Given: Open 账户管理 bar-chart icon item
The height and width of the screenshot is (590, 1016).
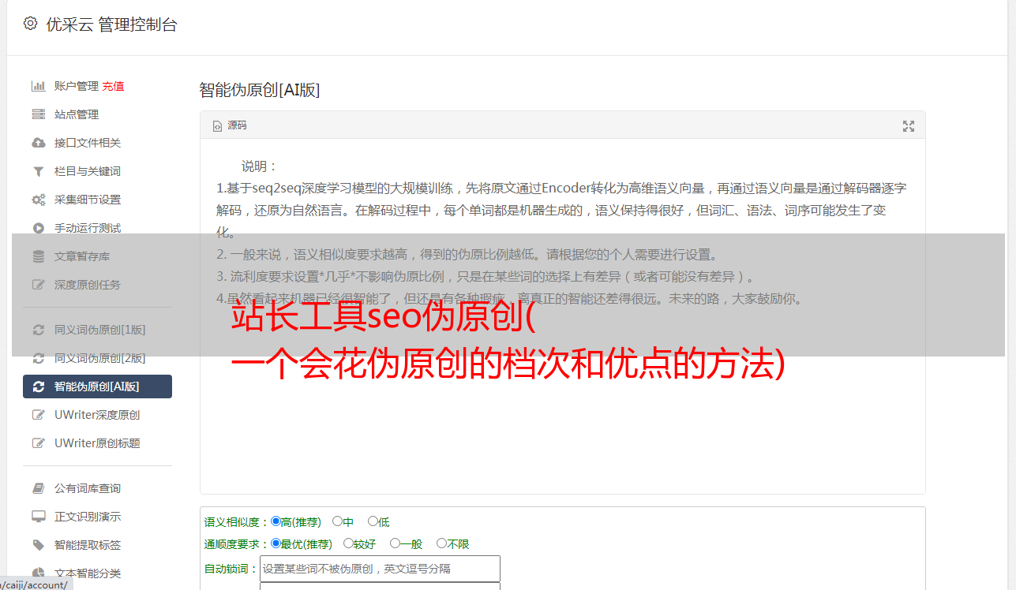Looking at the screenshot, I should pyautogui.click(x=38, y=86).
